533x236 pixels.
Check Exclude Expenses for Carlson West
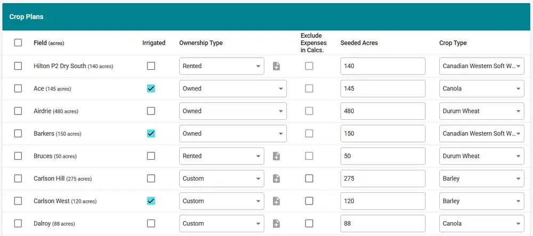(x=309, y=201)
